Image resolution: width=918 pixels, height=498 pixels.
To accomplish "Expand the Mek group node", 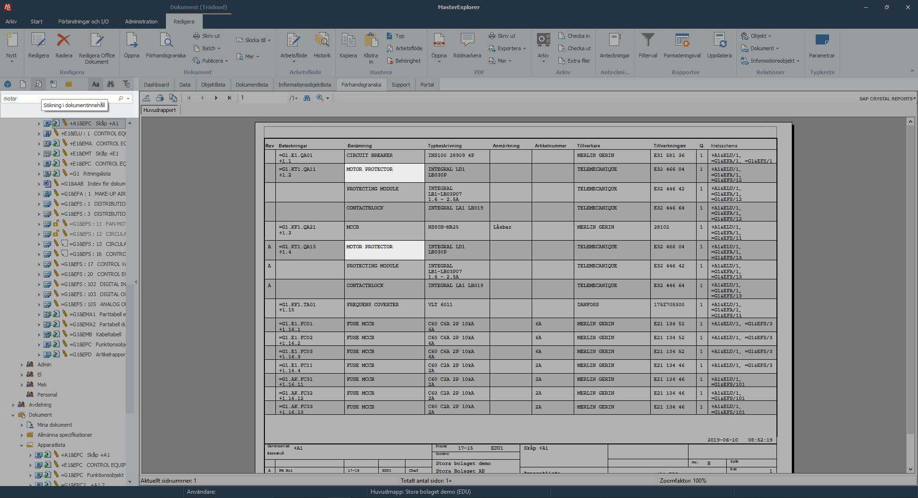I will click(22, 385).
